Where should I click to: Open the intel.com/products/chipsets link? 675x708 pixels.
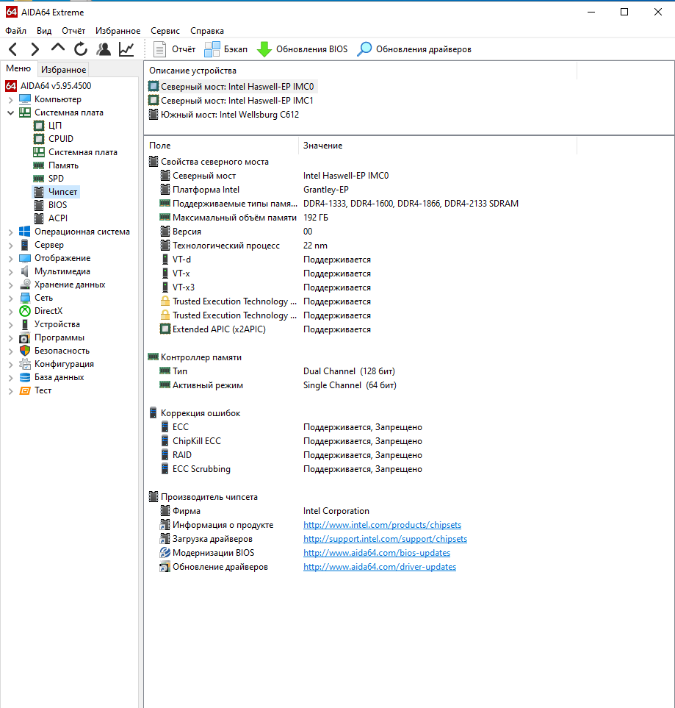(x=382, y=525)
